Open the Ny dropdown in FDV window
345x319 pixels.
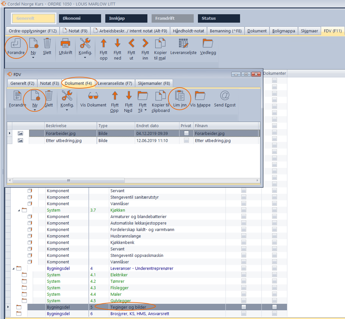click(35, 110)
